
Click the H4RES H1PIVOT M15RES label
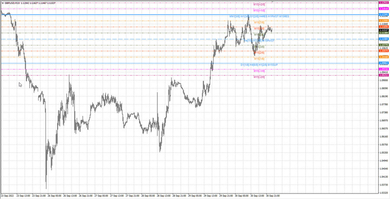274,16
